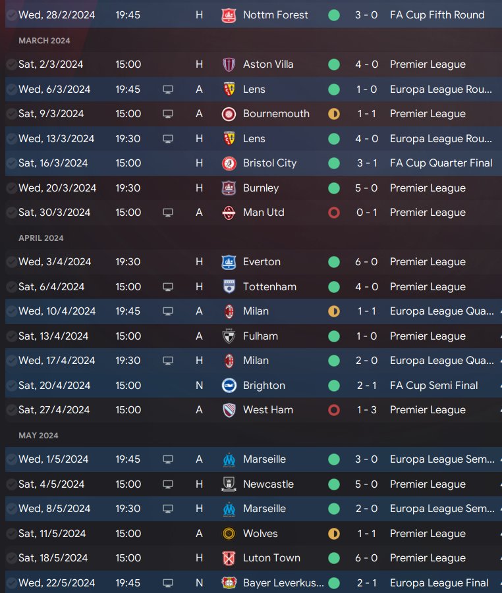502x593 pixels.
Task: Click the Bayer Leverkusen club badge
Action: (229, 583)
